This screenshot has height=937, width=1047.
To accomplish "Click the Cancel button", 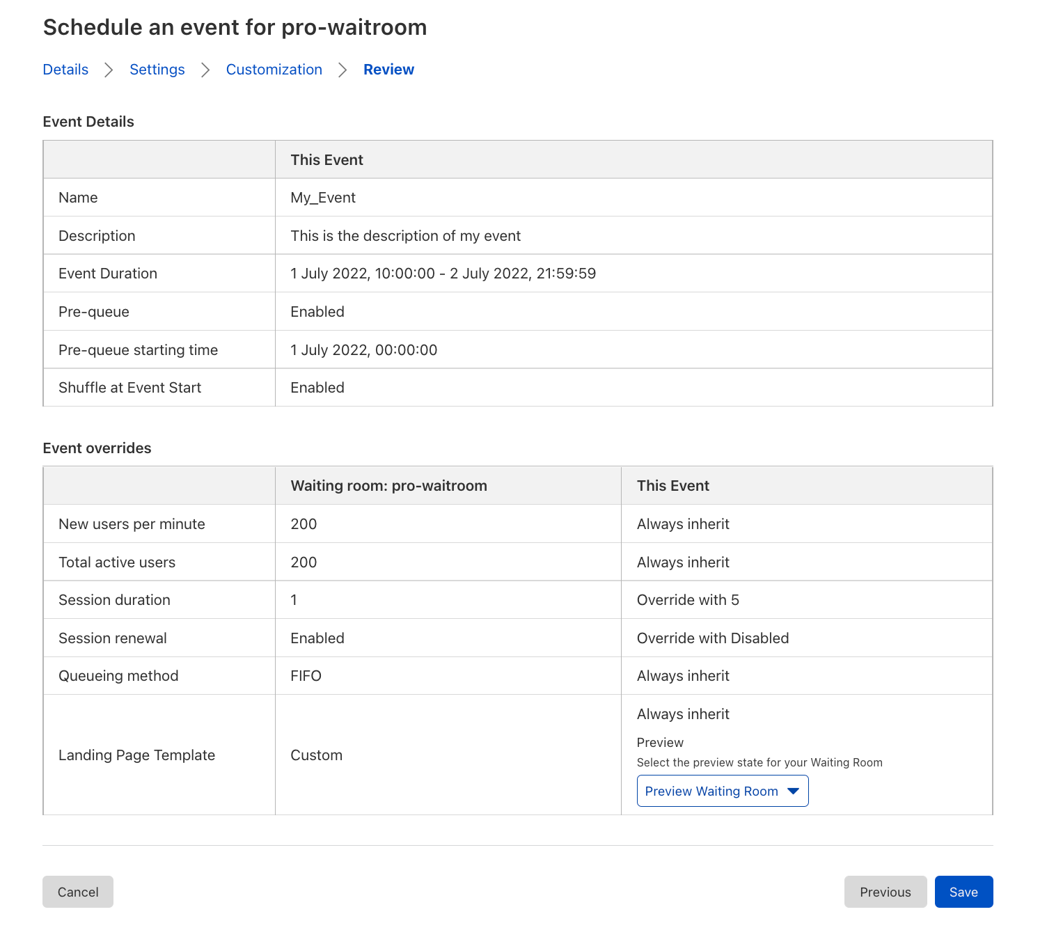I will [78, 892].
